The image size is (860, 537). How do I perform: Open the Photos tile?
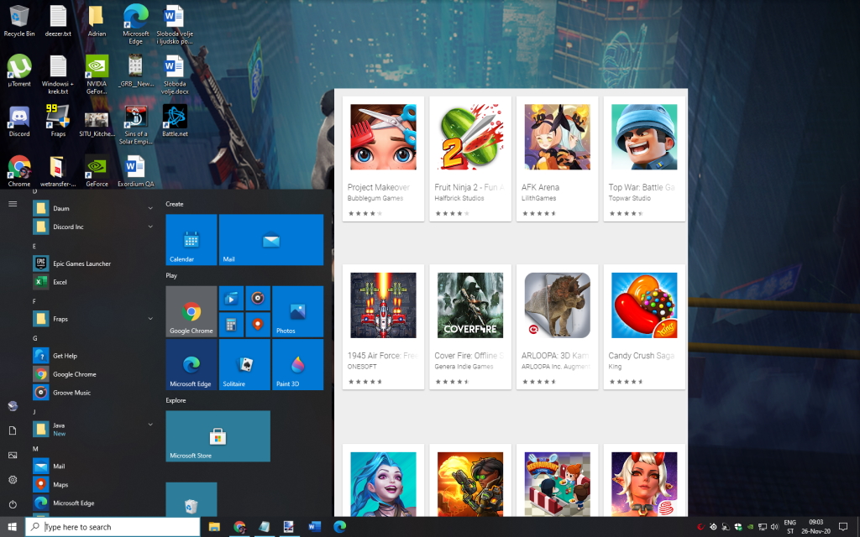[298, 311]
